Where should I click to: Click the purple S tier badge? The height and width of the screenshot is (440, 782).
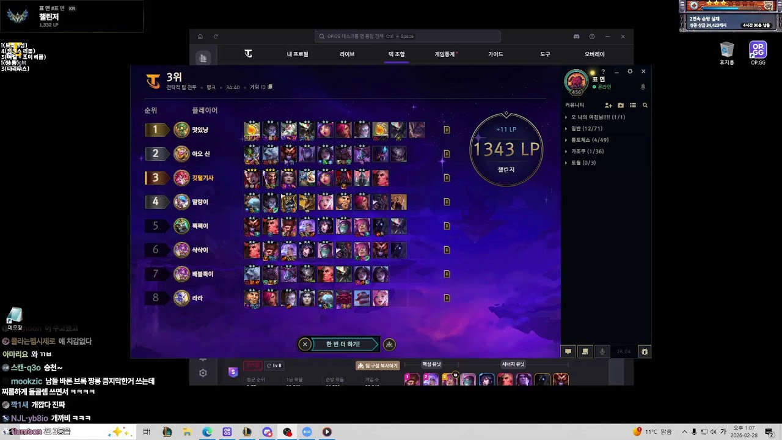pos(233,372)
